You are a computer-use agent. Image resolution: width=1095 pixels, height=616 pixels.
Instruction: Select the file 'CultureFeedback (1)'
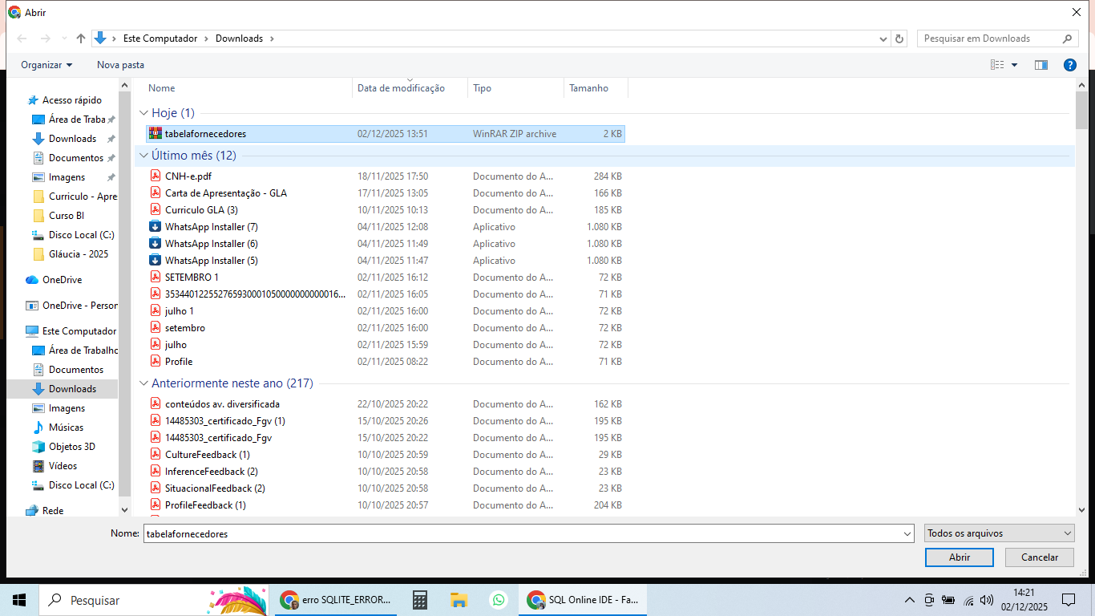click(x=207, y=455)
